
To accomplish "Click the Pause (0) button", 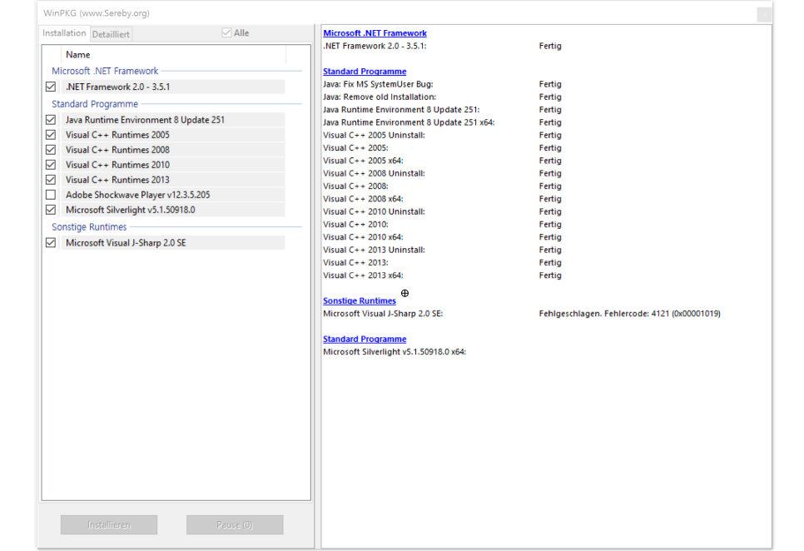I will (x=235, y=525).
